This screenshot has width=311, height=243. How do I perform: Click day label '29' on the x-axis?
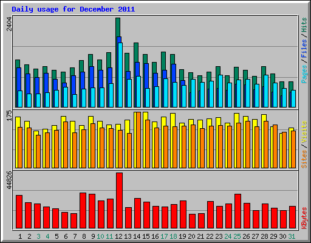click(x=273, y=236)
